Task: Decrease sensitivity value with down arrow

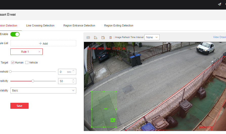Action: [73, 82]
